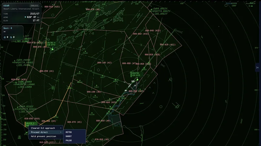Expand Cleared ILS approach submenu chevron
The height and width of the screenshot is (146, 261).
click(61, 128)
